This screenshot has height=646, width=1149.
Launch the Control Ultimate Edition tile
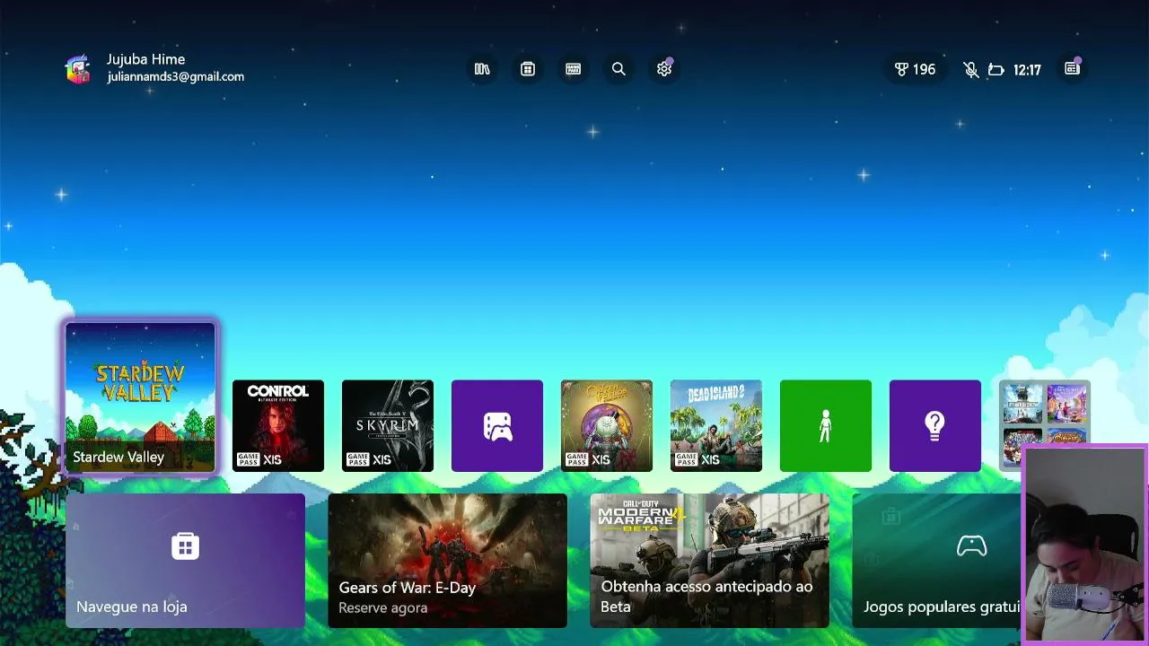tap(278, 425)
